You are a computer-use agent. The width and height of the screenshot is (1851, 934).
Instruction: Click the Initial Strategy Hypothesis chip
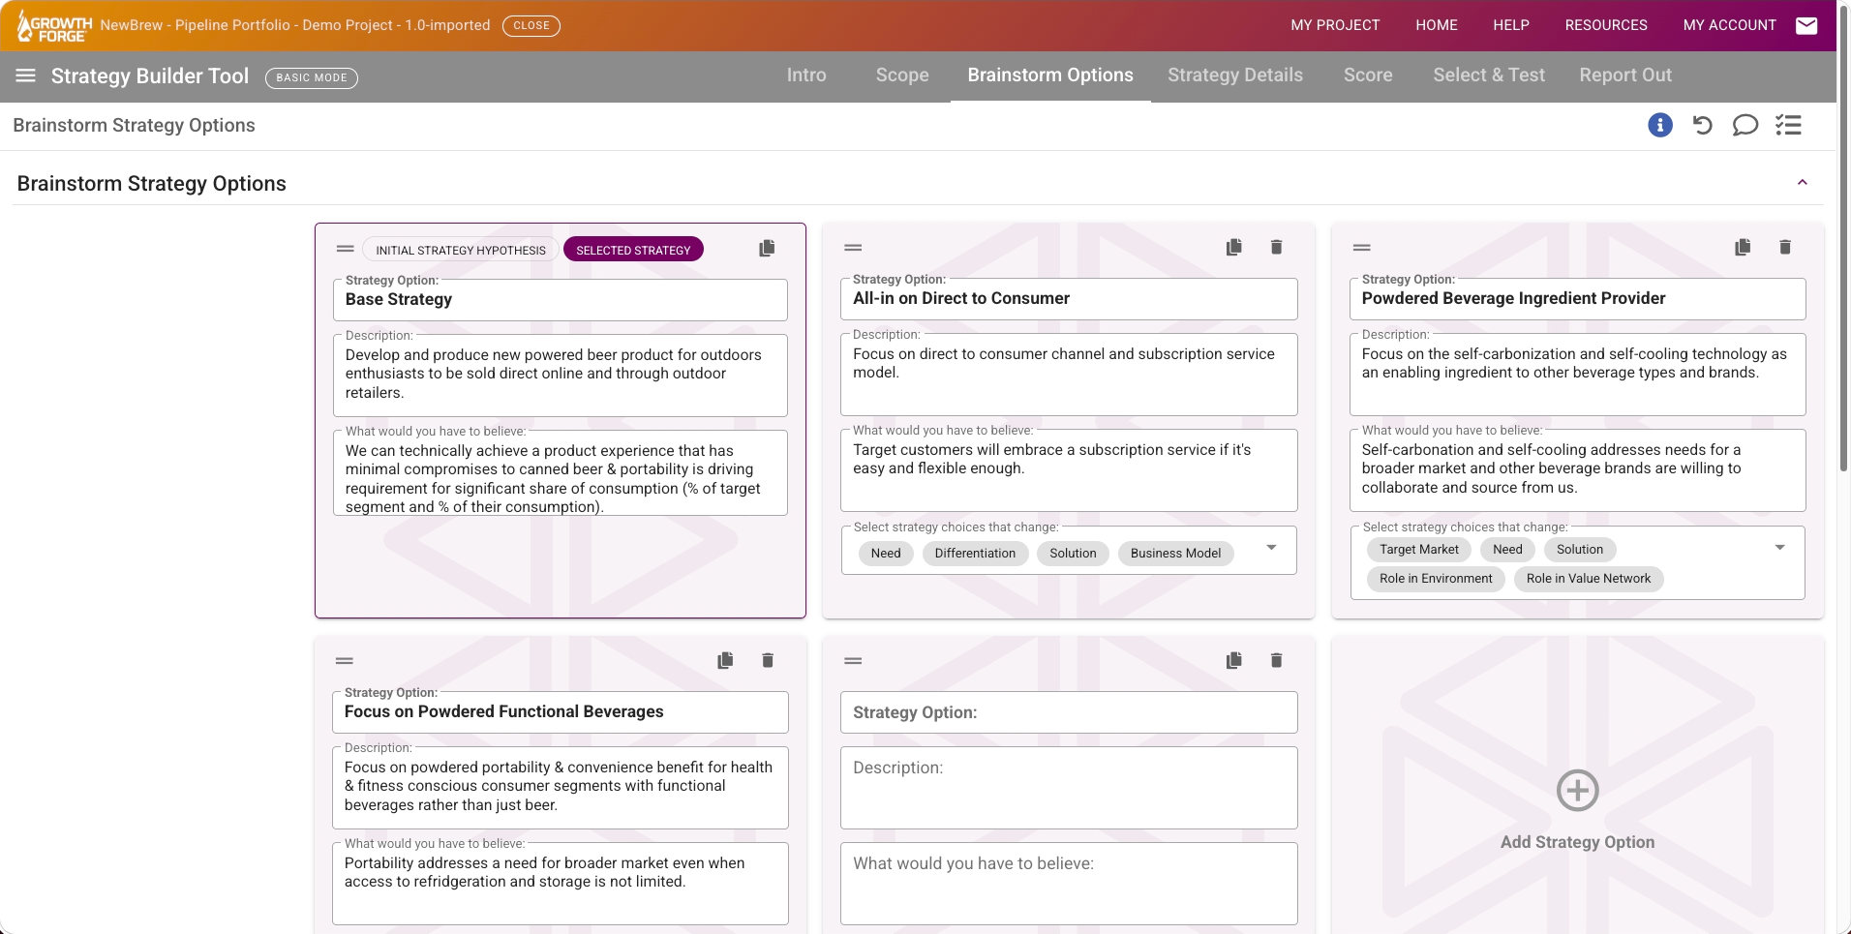pyautogui.click(x=461, y=250)
